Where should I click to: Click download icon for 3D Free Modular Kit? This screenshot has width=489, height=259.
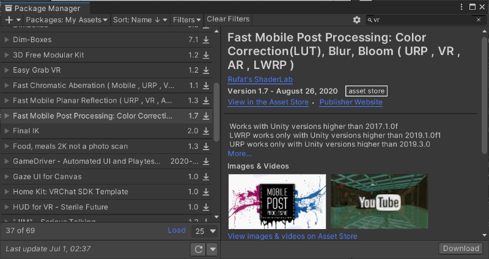(x=206, y=55)
